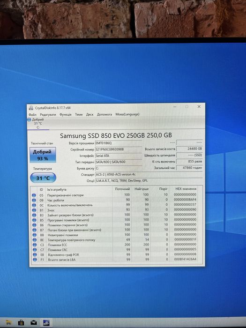Click status dot for F1 Всього записів LBA

click(x=35, y=260)
